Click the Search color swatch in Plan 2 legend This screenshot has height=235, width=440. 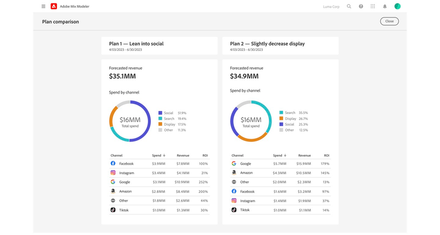(281, 113)
